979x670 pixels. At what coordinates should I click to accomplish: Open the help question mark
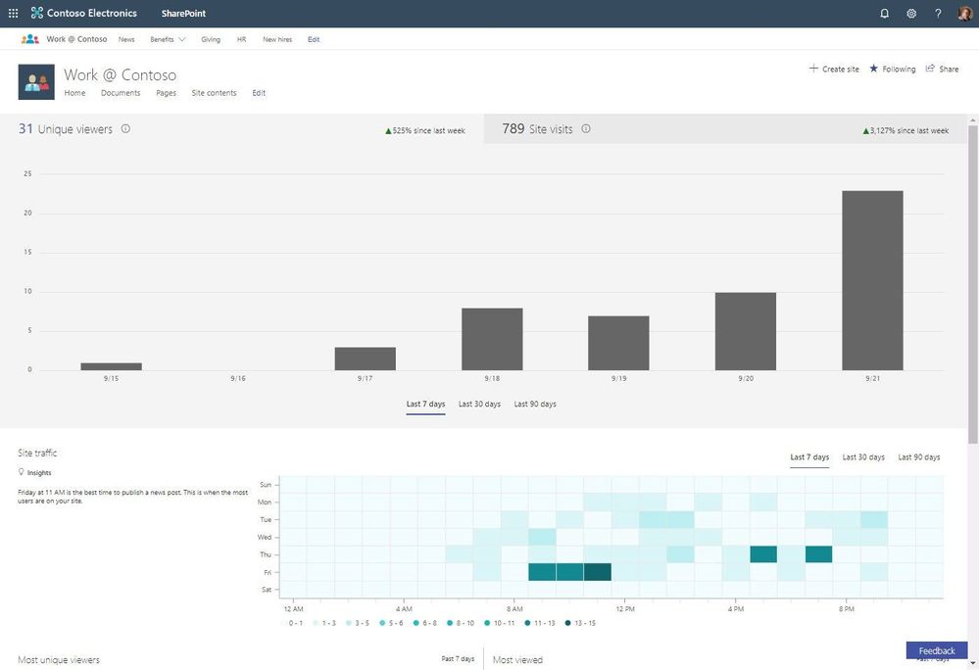[x=938, y=13]
